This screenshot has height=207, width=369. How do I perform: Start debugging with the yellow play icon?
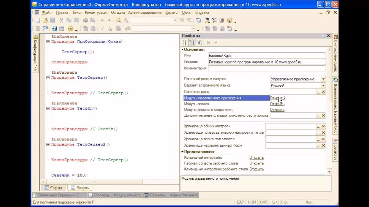point(70,29)
